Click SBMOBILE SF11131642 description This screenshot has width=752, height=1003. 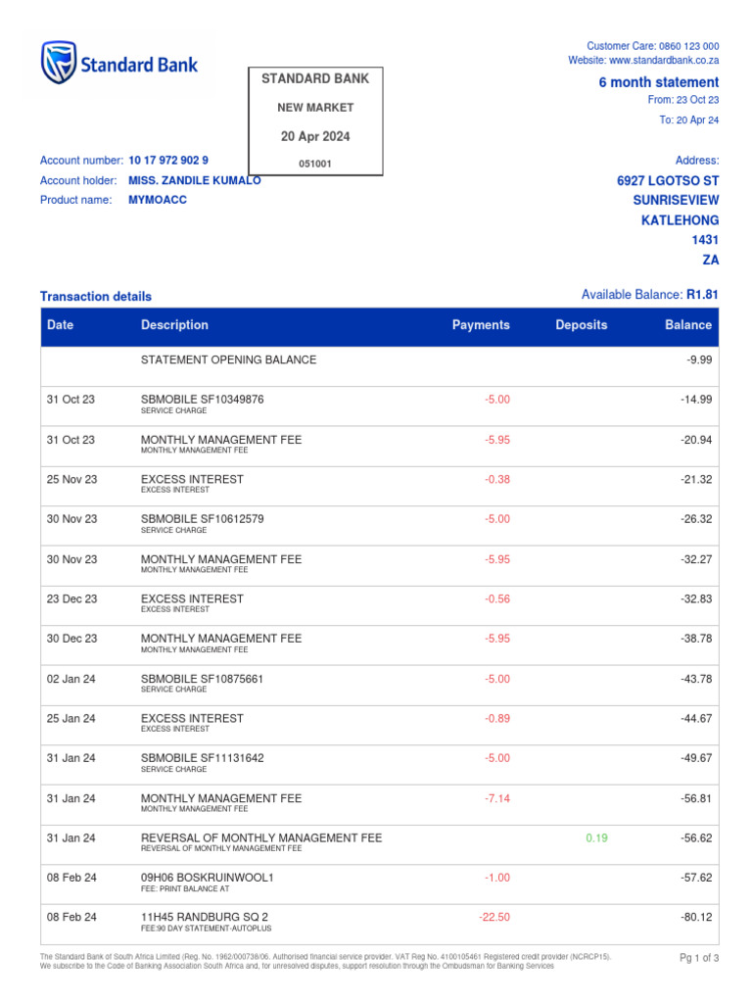tap(202, 759)
